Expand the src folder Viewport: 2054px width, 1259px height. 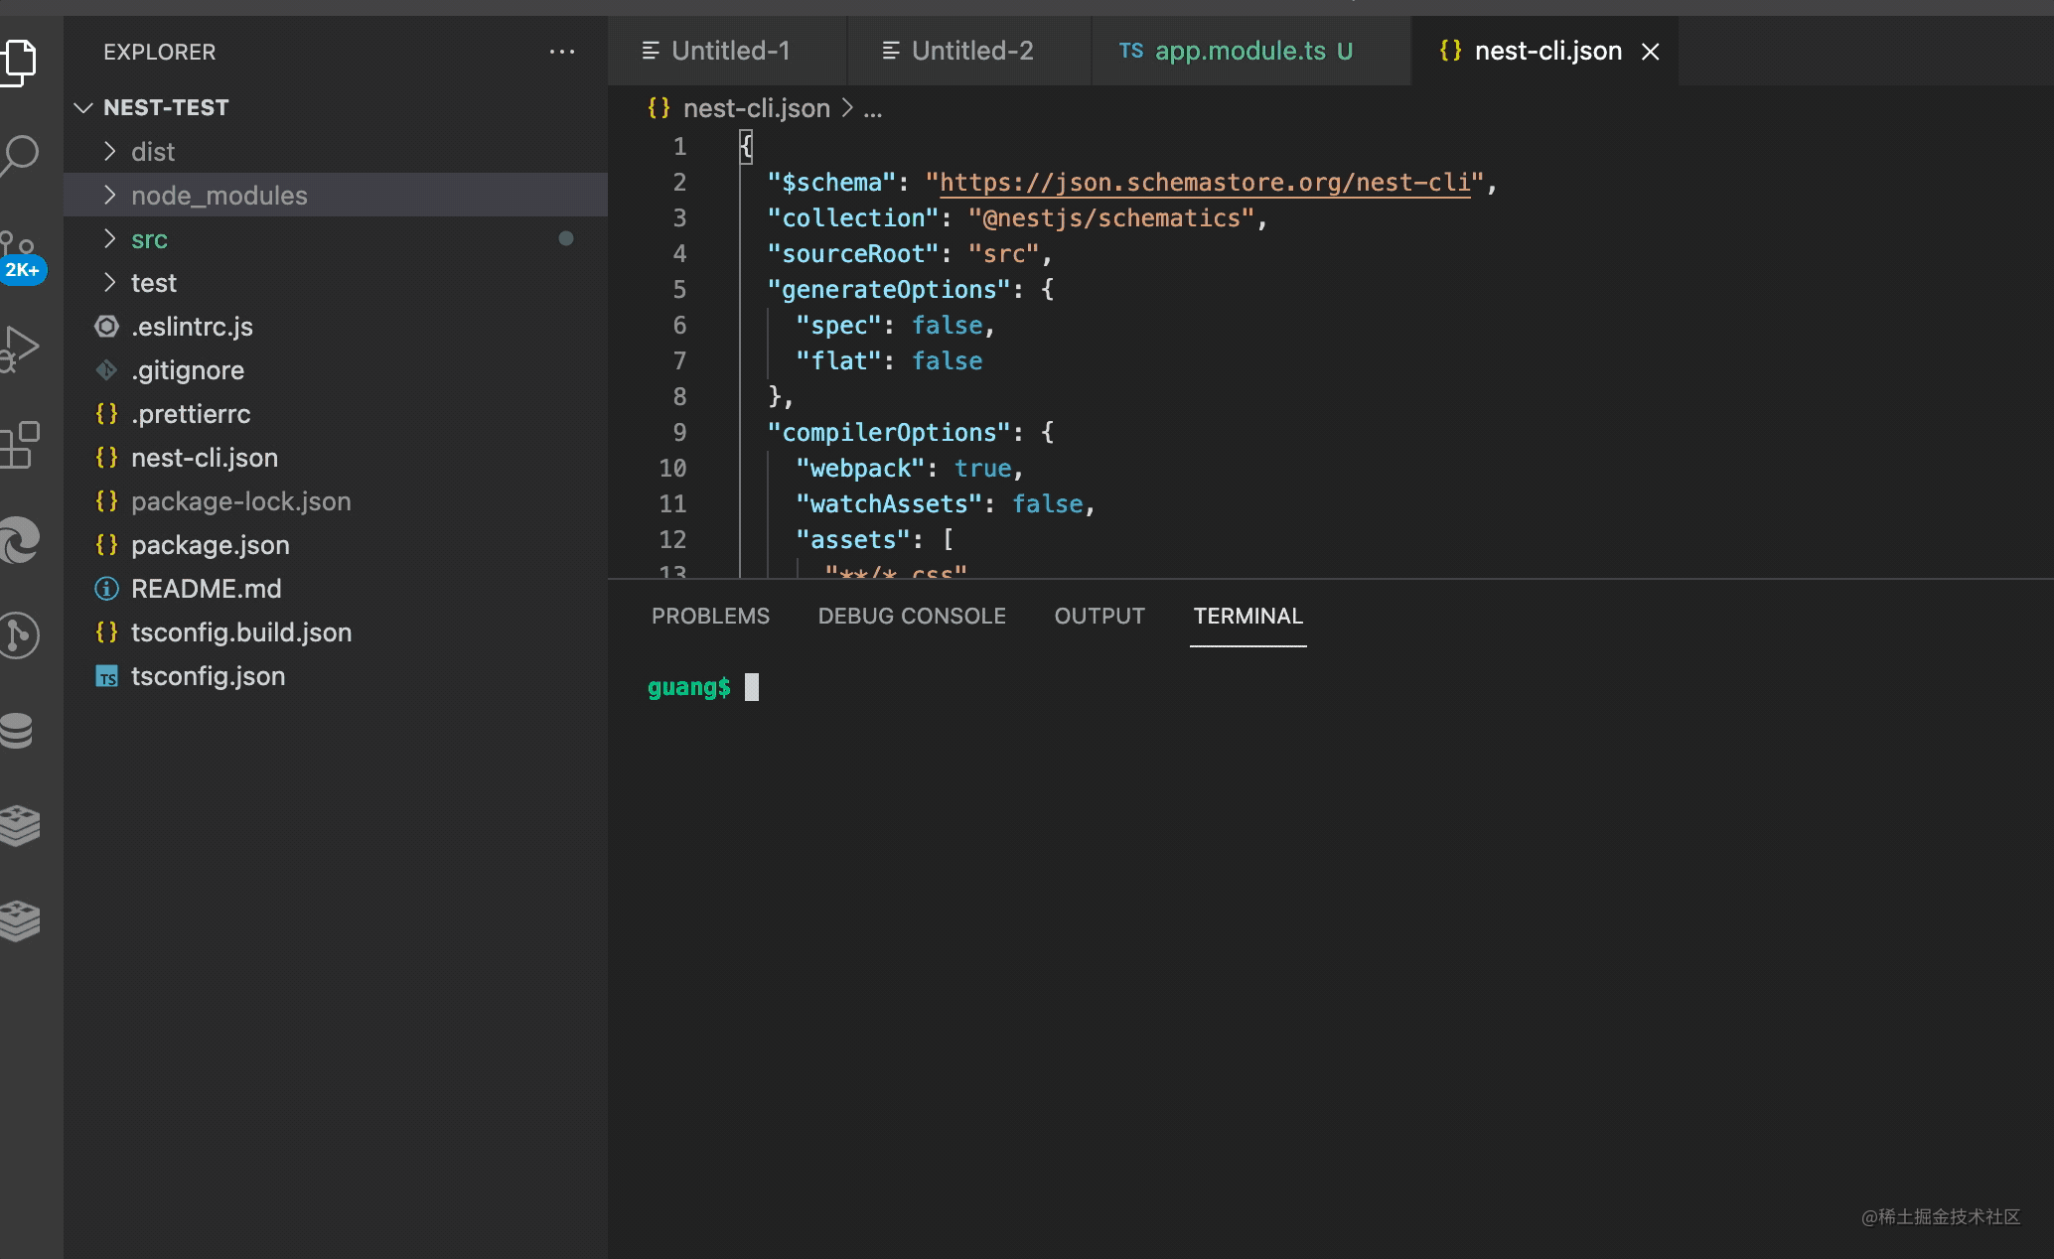point(149,239)
